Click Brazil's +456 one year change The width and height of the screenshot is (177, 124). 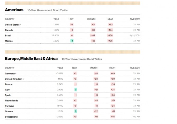110,35
